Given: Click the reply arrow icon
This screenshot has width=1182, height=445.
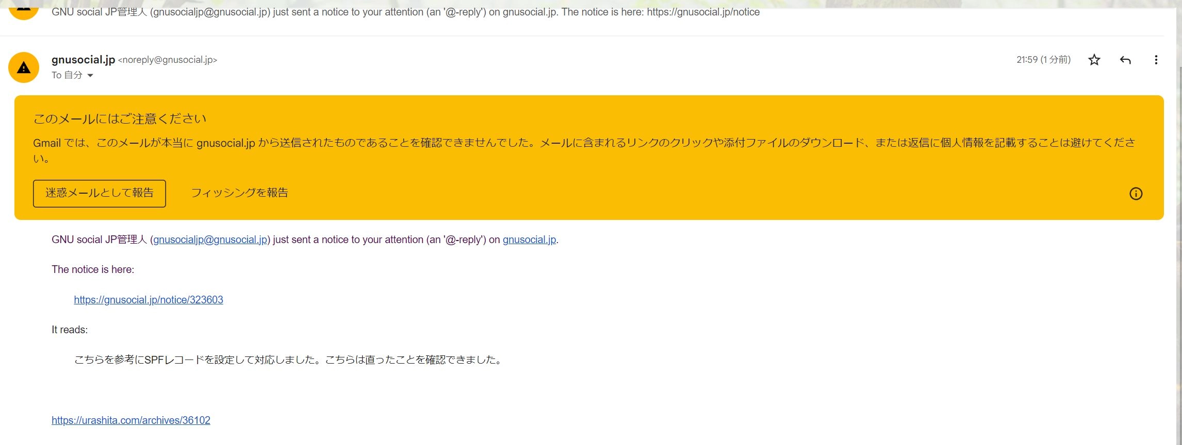Looking at the screenshot, I should click(1125, 60).
